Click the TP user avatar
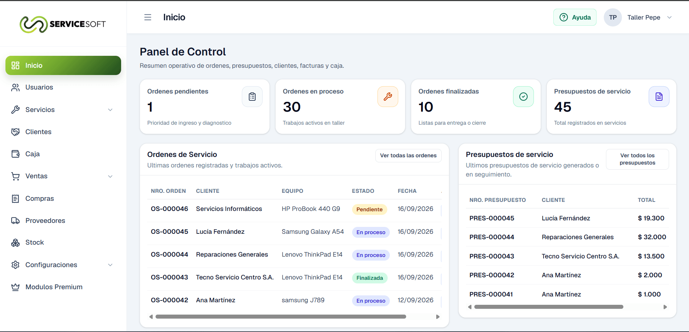 coord(613,17)
